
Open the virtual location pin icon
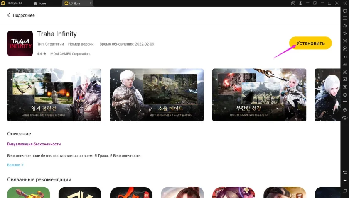click(345, 110)
